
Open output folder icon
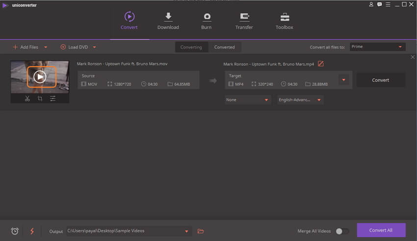[201, 231]
